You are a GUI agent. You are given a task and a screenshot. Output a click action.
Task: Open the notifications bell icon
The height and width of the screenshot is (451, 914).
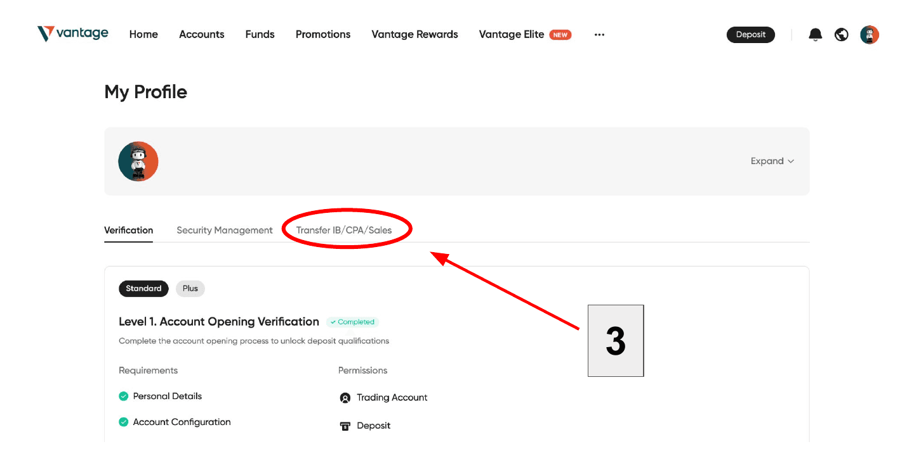click(x=815, y=35)
